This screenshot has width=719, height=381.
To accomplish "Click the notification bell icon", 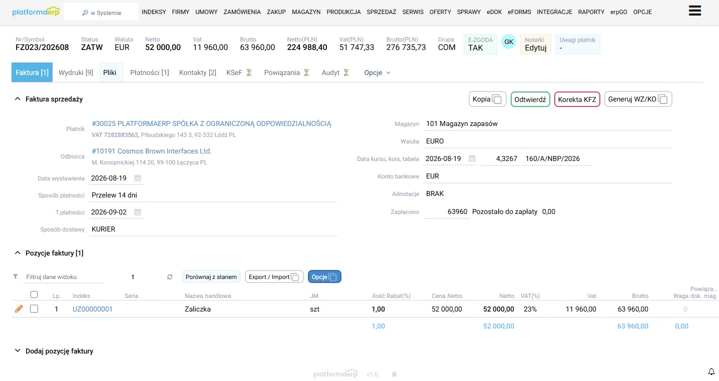I will [x=711, y=371].
